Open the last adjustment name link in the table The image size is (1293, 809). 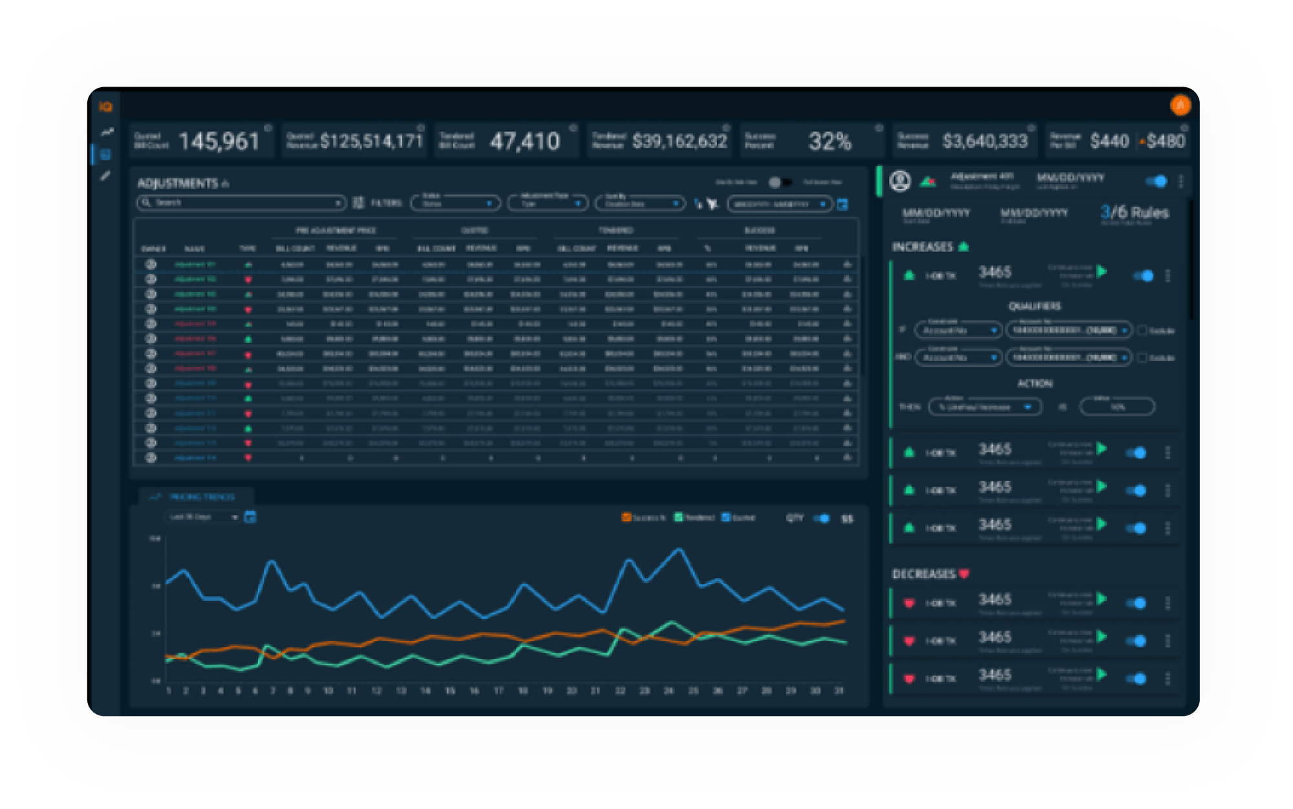tap(195, 457)
